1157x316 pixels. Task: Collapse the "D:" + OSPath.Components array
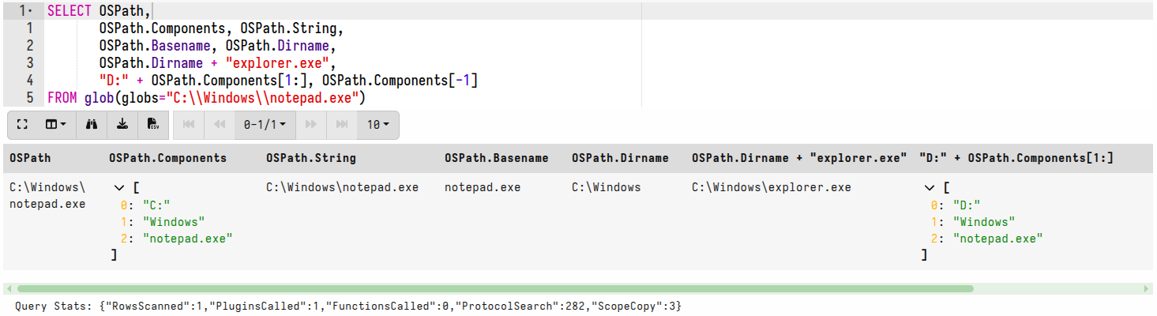pyautogui.click(x=930, y=188)
